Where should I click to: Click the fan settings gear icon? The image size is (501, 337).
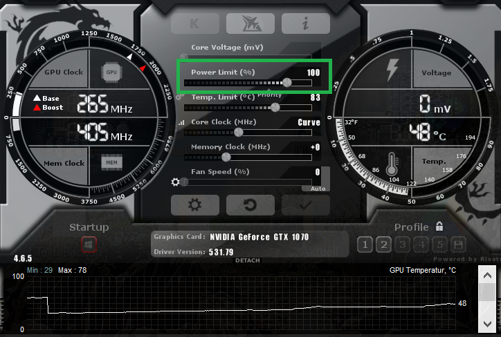coord(175,182)
